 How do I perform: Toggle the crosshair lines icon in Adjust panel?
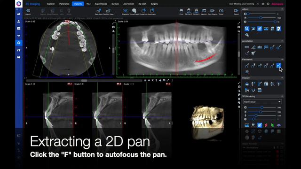[260, 29]
